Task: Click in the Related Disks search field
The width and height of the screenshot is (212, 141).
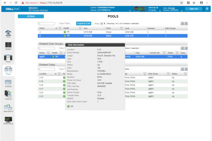Action: click(x=46, y=69)
